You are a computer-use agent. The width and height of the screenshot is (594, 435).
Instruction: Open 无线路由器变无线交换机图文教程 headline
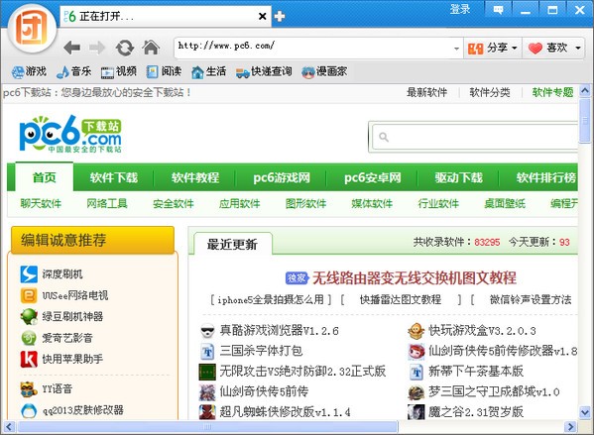tap(415, 278)
